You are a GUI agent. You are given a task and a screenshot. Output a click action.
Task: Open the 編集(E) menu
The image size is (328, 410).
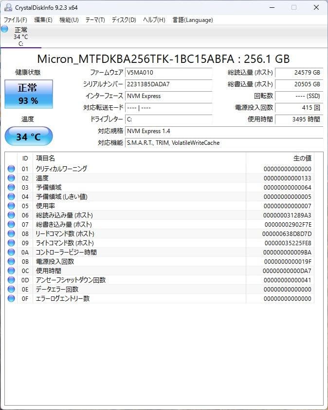point(43,20)
